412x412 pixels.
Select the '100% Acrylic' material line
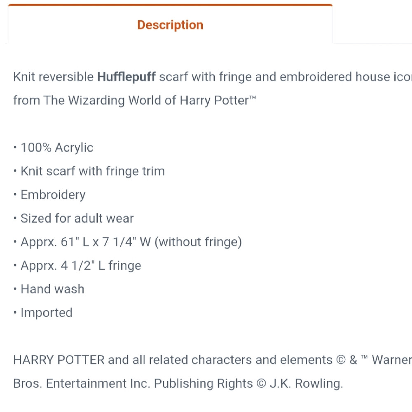point(57,147)
